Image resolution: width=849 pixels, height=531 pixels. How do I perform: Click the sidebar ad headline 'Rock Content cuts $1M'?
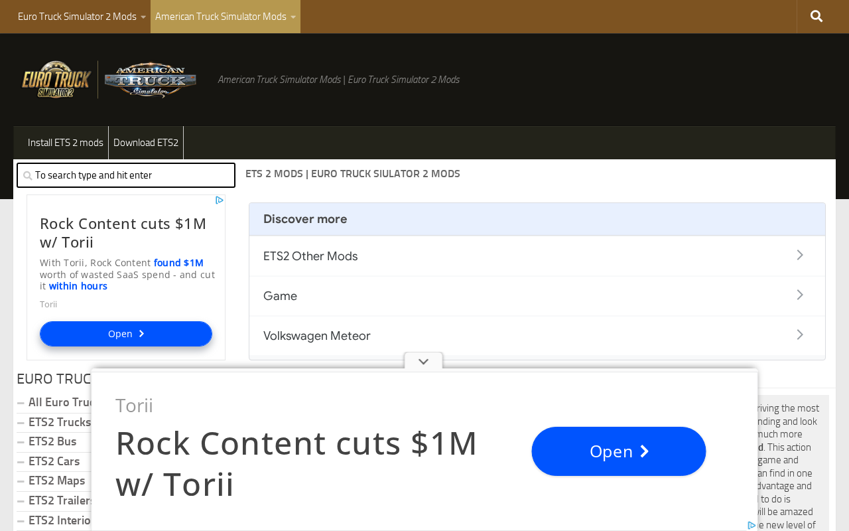[123, 232]
